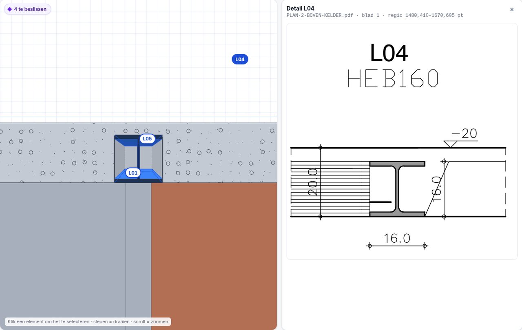The image size is (522, 330).
Task: Close the Detail L04 panel
Action: (512, 9)
